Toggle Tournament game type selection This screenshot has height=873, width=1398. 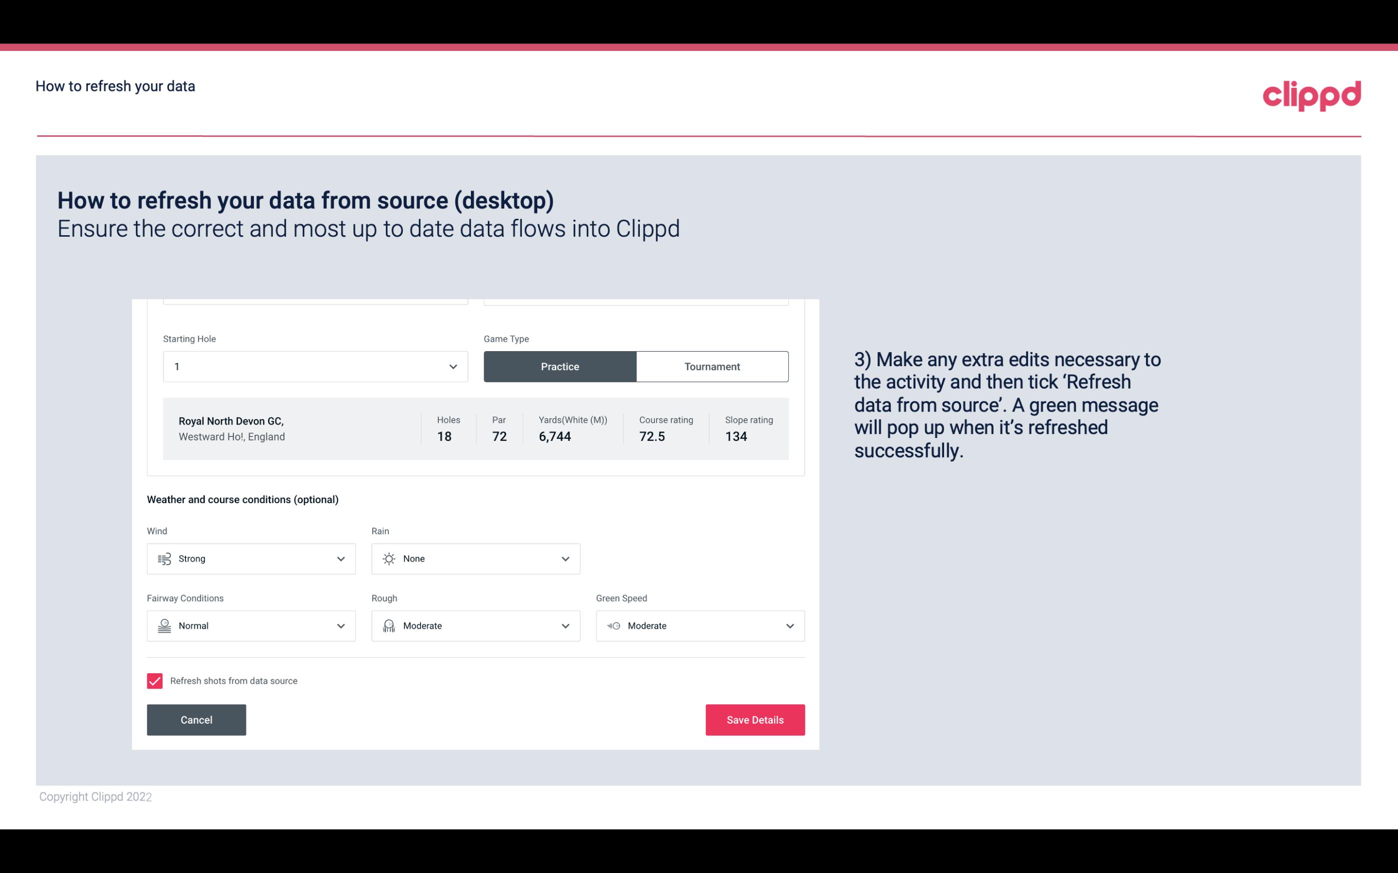click(x=712, y=366)
